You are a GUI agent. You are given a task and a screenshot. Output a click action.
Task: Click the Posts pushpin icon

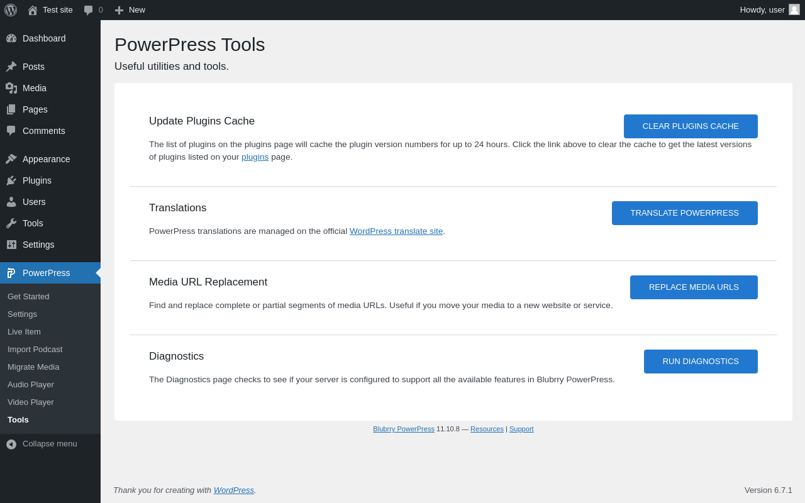(x=11, y=67)
